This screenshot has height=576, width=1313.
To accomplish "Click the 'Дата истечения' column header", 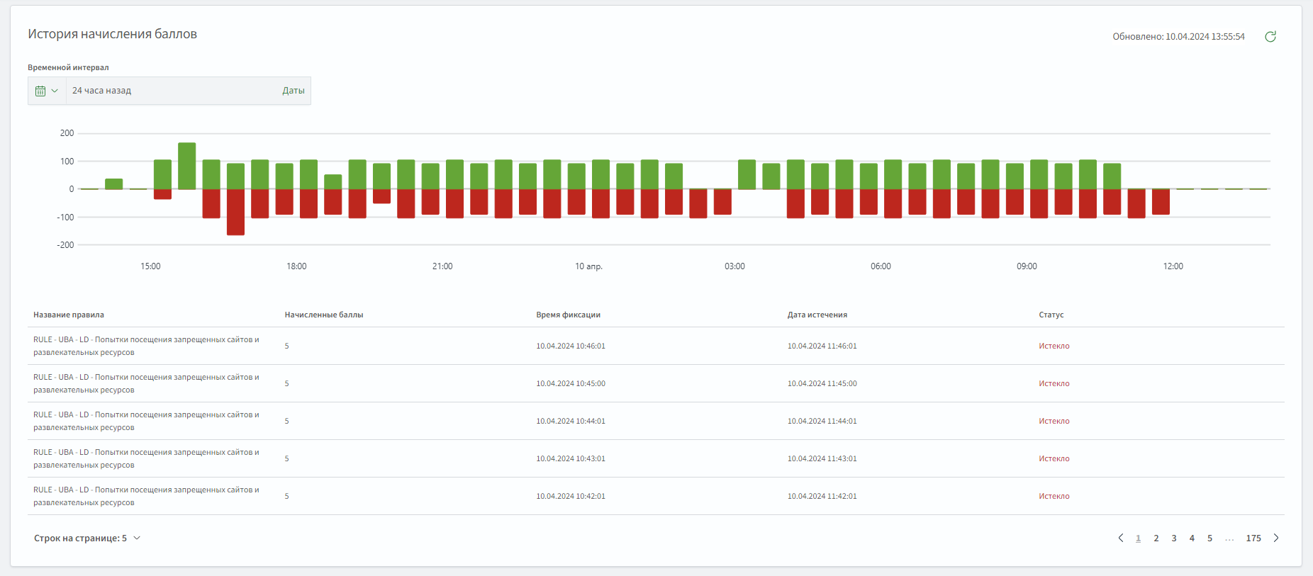I will point(817,315).
